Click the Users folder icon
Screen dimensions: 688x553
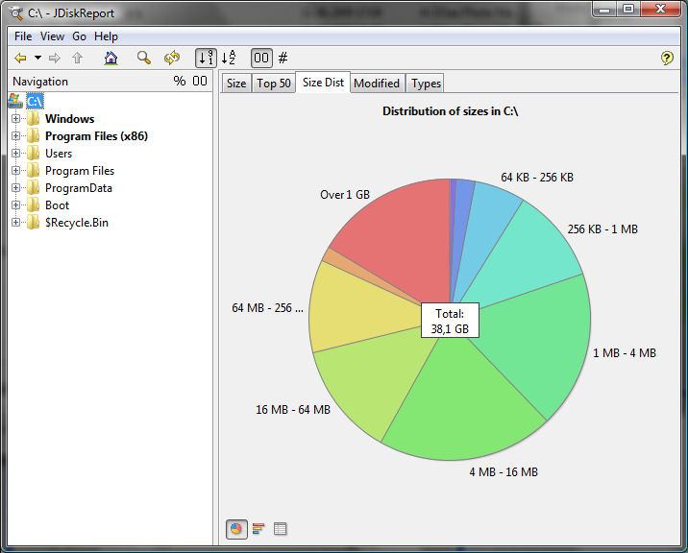coord(34,153)
